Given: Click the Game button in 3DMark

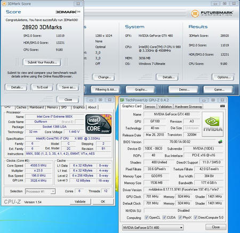Looking at the screenshot, I should pos(218,89).
